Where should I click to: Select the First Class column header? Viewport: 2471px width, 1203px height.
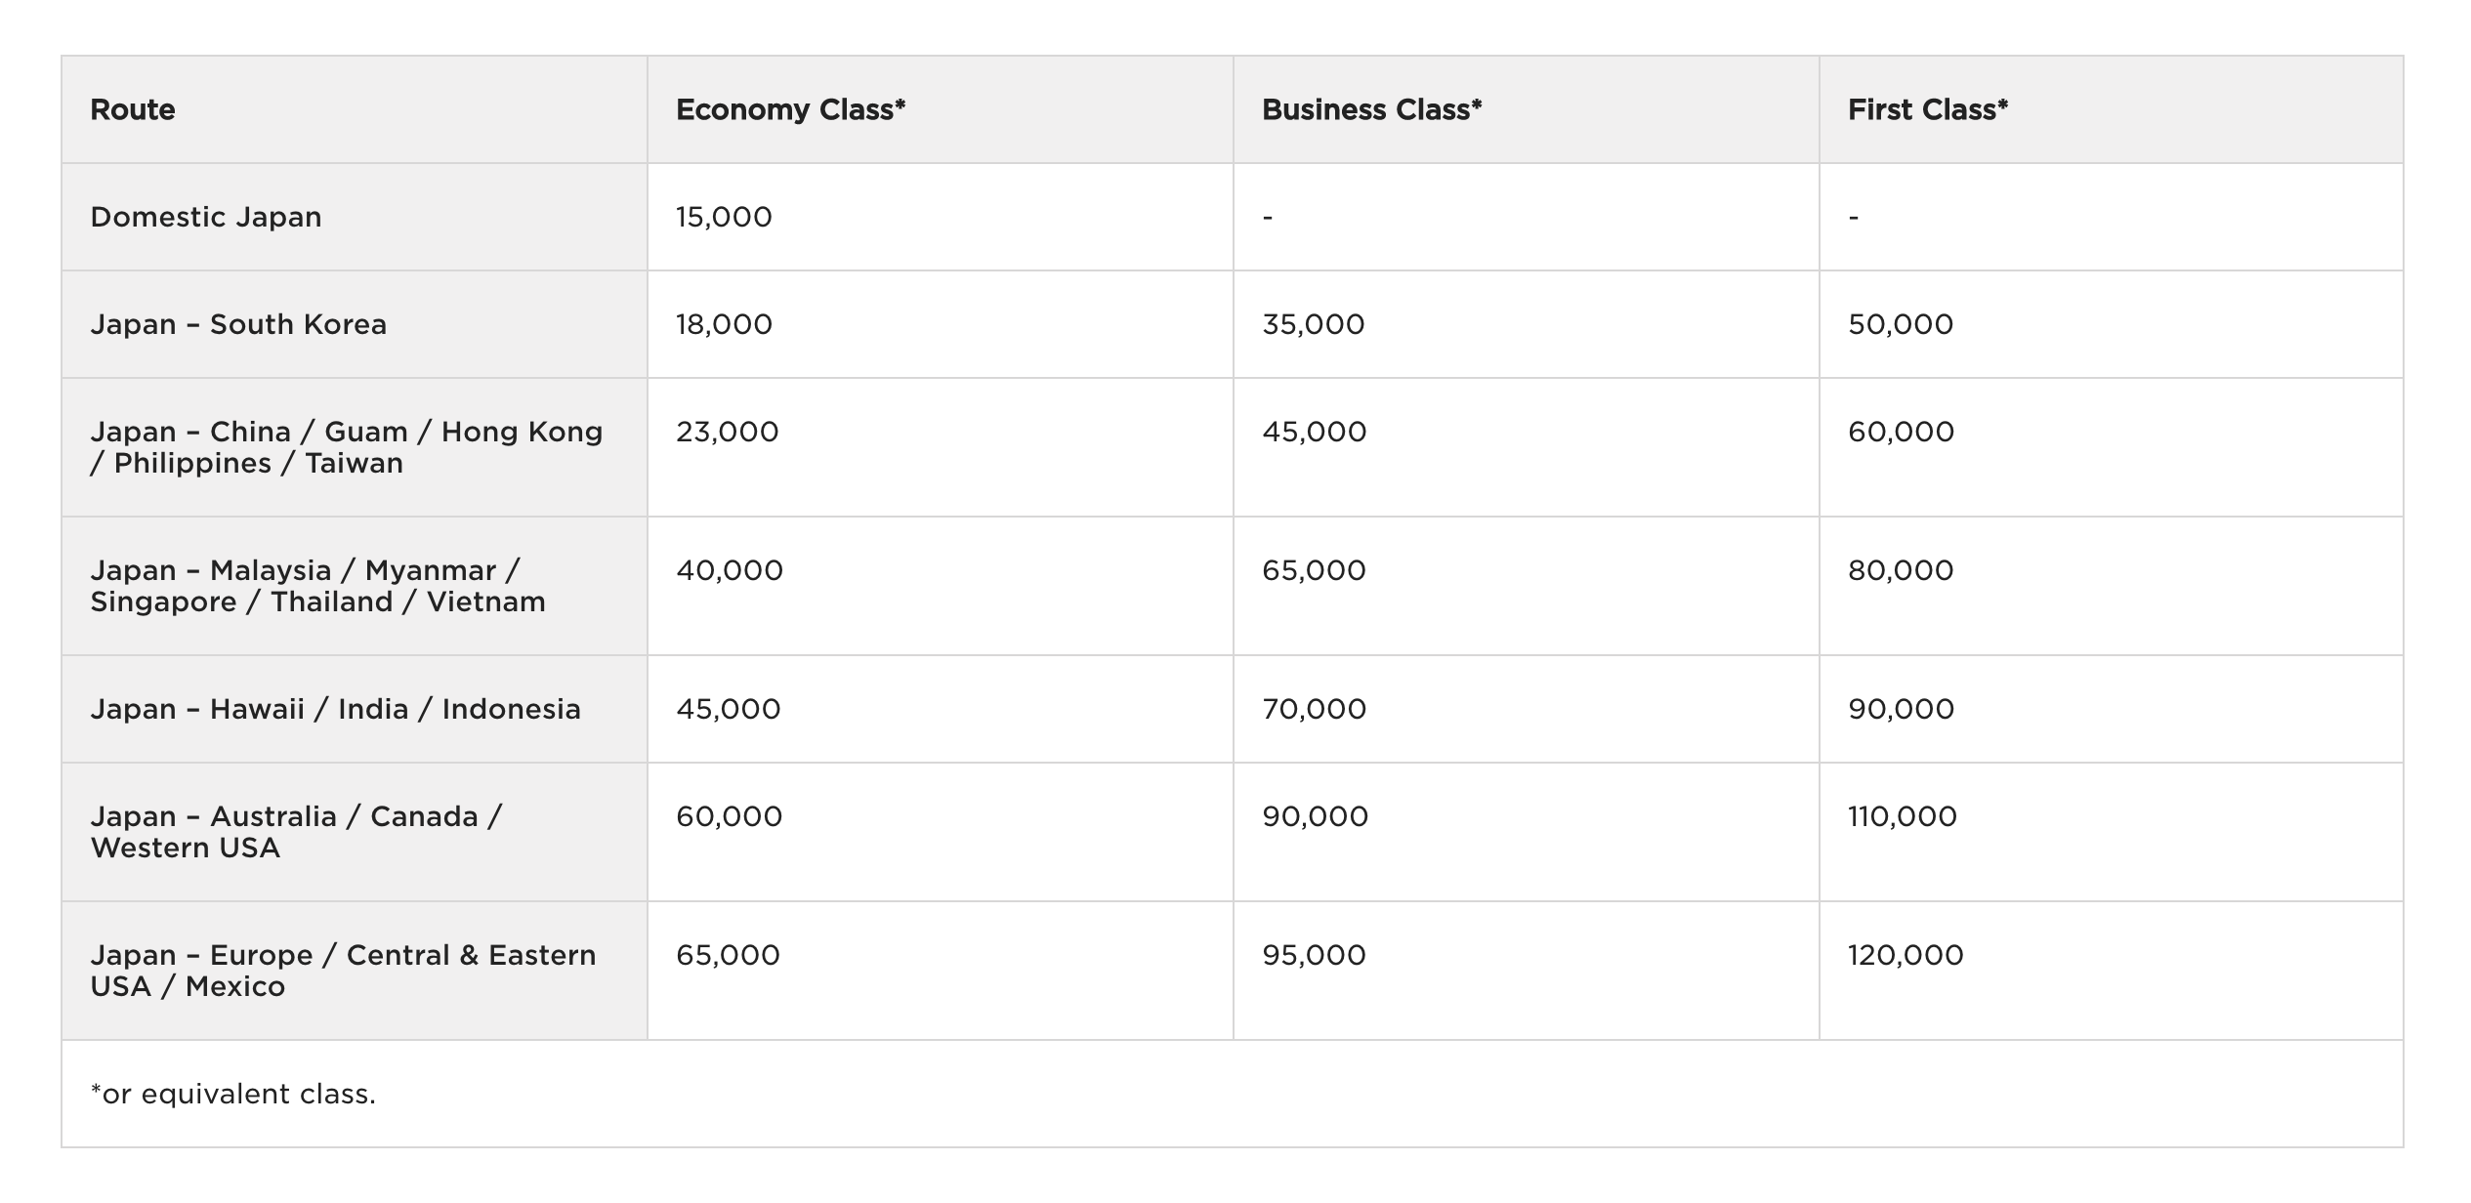coord(1928,109)
